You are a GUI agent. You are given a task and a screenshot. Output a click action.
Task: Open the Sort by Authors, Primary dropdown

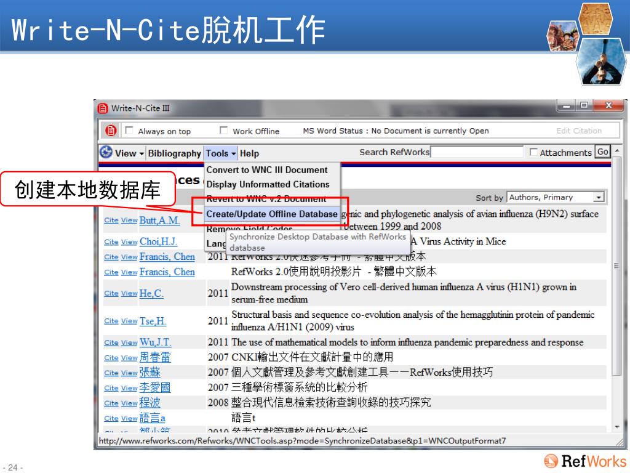556,197
